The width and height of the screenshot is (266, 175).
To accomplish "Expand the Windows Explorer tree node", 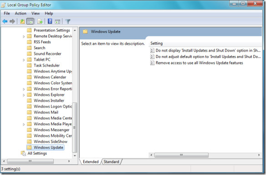I will tap(24, 95).
